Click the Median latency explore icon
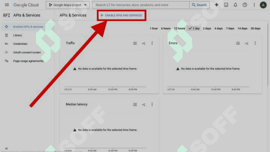Screen dimensions: 270x152 click(x=143, y=104)
